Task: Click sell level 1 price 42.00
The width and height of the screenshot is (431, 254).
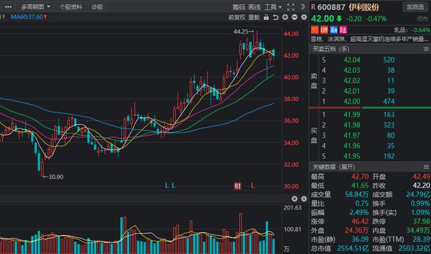Action: 352,102
